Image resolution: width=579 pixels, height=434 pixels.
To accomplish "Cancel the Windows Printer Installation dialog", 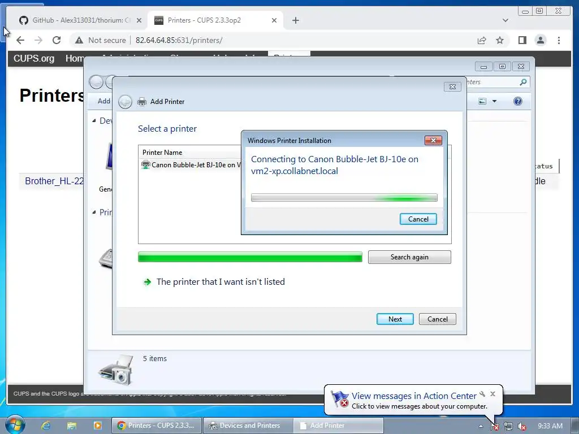I will 418,219.
